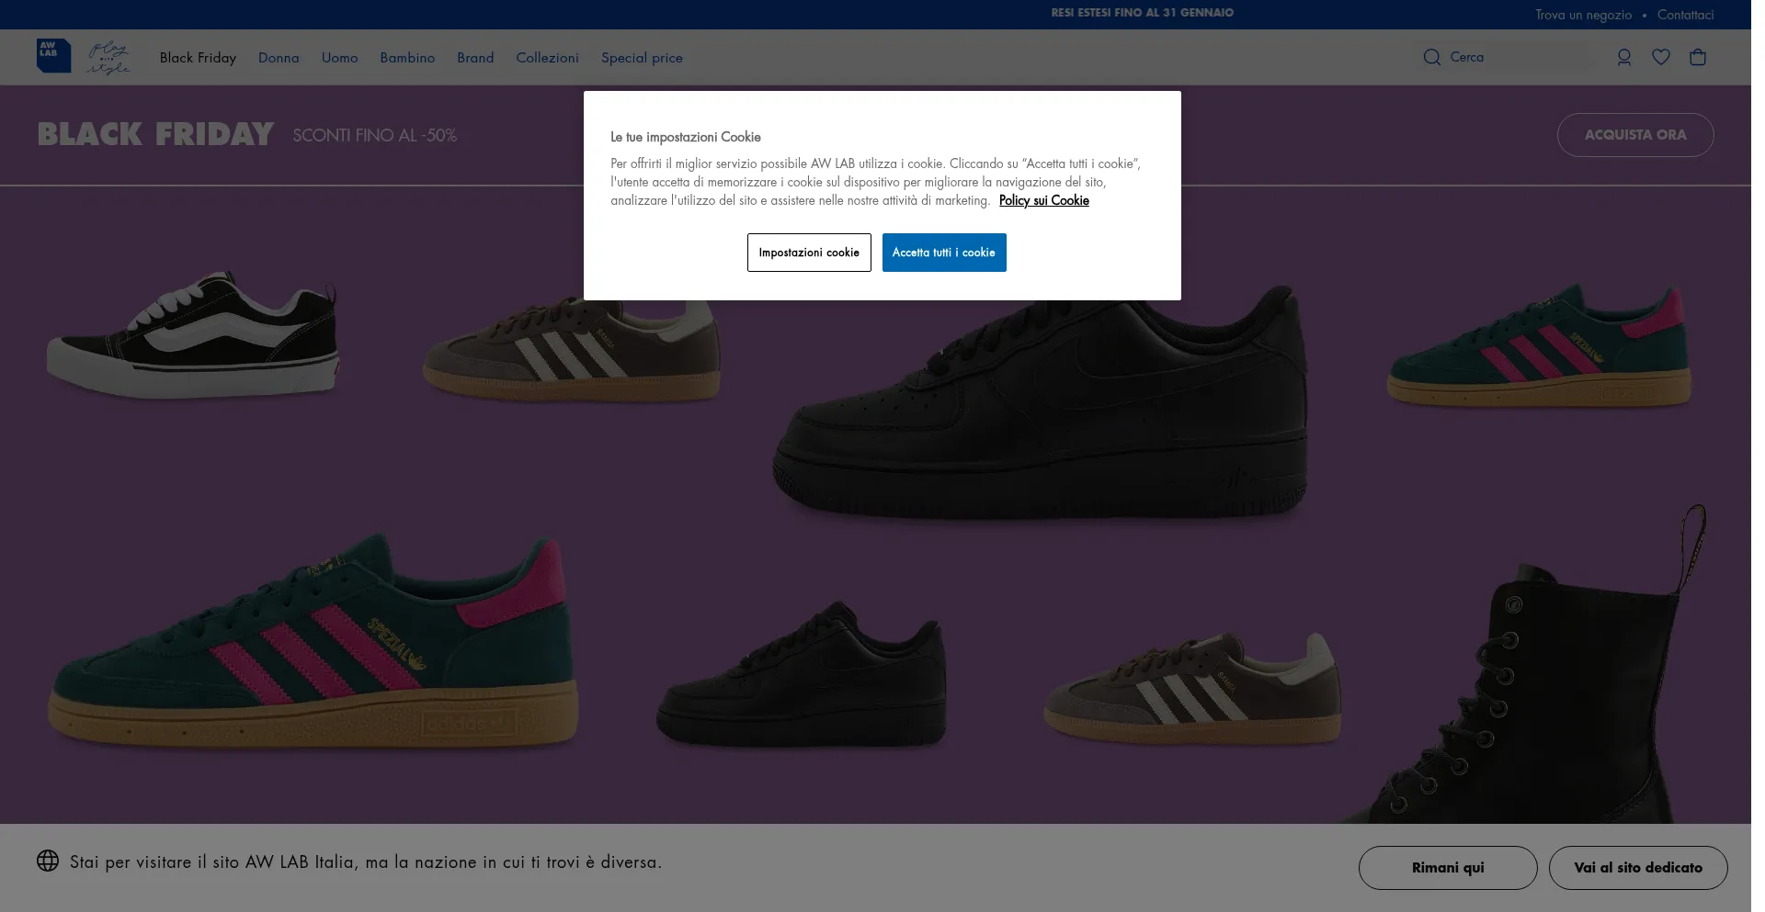Open the Trova un negozio link
The image size is (1765, 912).
tap(1583, 15)
